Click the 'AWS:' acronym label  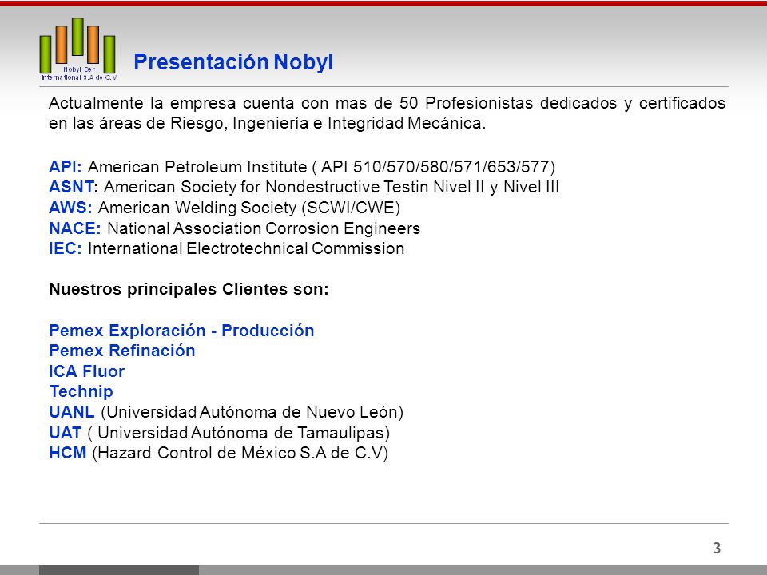(70, 208)
